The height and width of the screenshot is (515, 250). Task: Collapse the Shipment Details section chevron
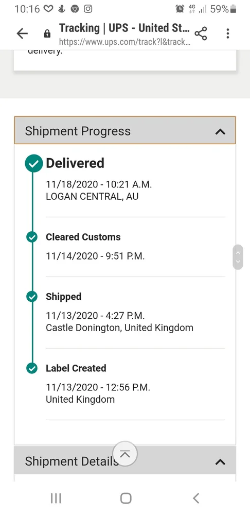coord(220,462)
